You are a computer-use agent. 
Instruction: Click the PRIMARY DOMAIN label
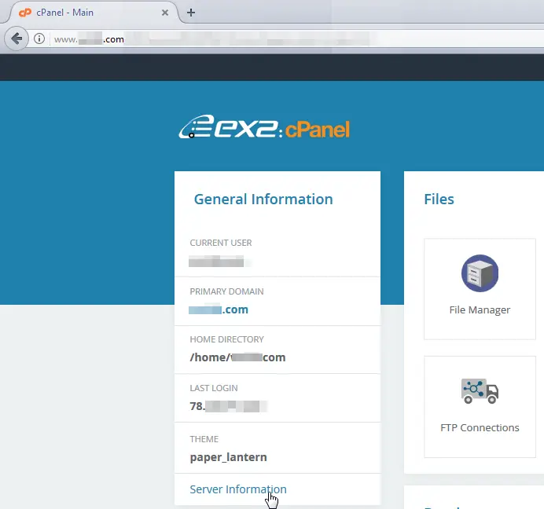tap(226, 291)
